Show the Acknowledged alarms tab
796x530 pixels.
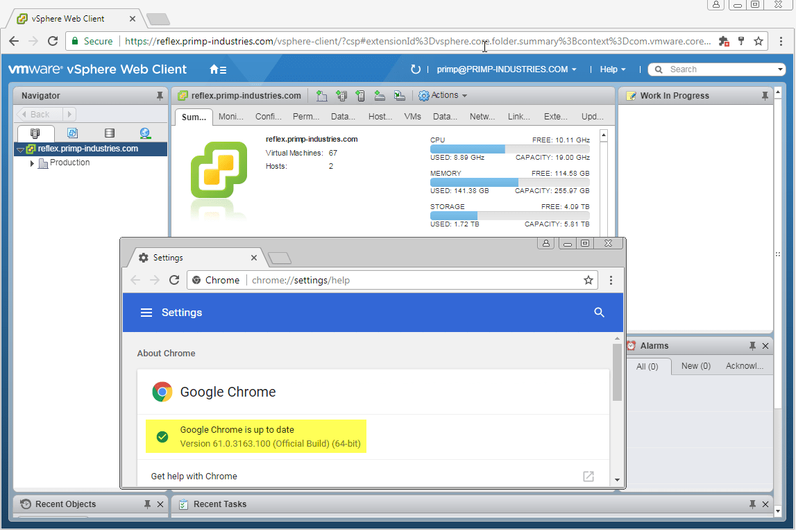pyautogui.click(x=744, y=366)
